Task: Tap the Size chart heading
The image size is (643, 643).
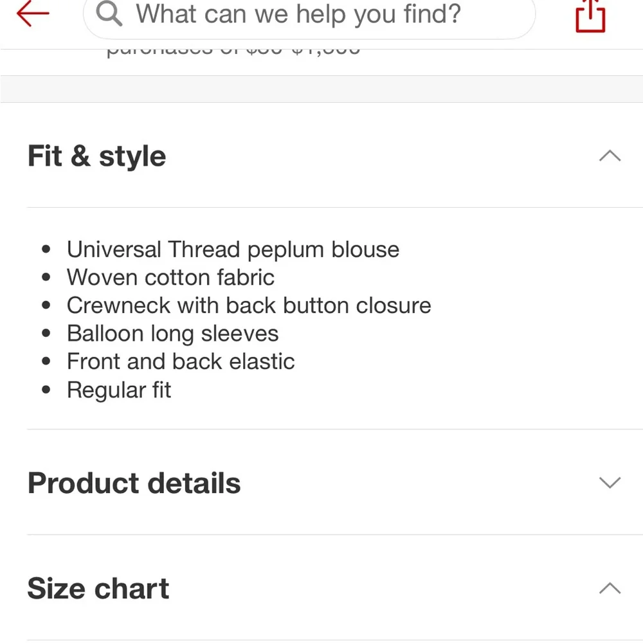Action: click(98, 588)
